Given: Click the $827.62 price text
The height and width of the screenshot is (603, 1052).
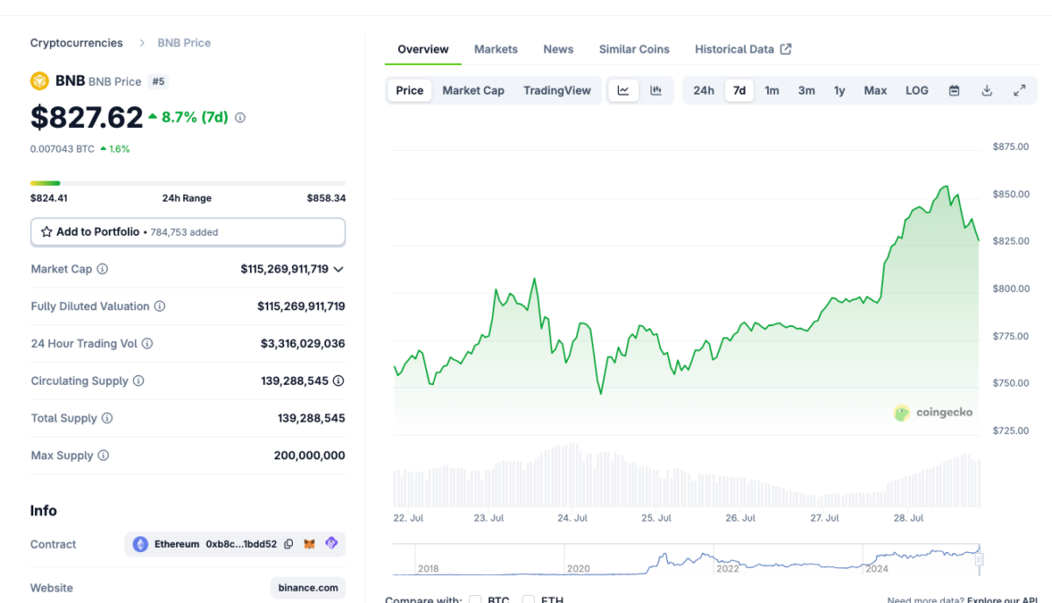Looking at the screenshot, I should pyautogui.click(x=87, y=117).
